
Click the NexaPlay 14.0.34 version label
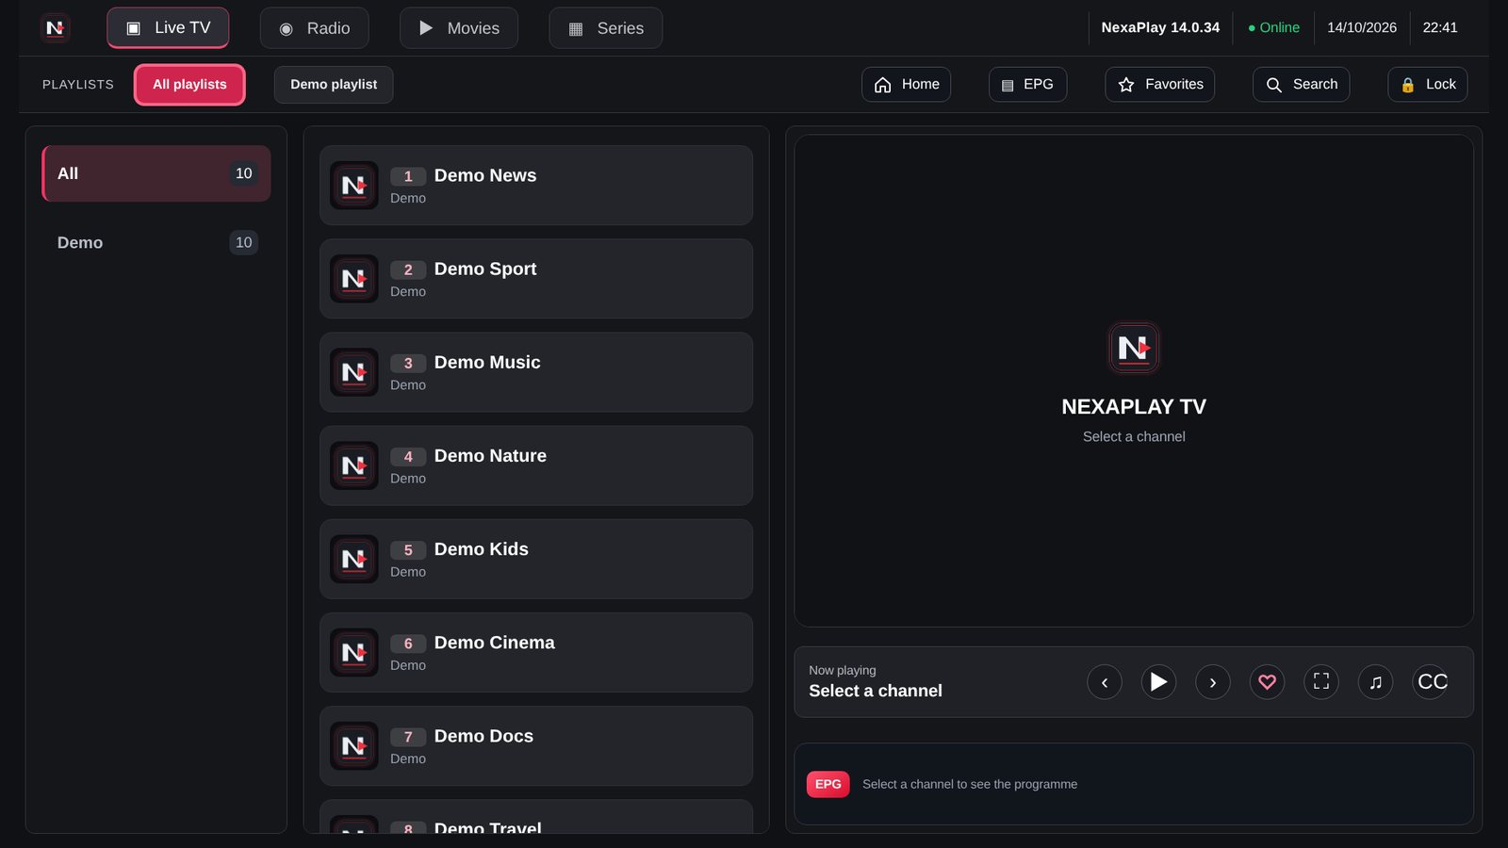point(1160,28)
